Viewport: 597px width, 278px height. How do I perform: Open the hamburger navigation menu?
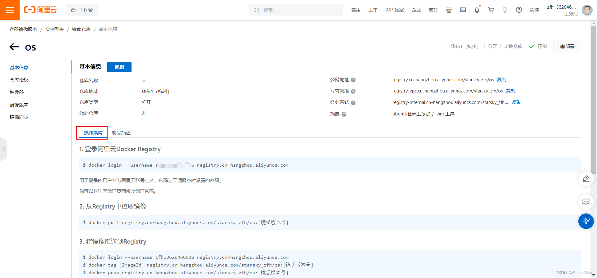(x=10, y=10)
